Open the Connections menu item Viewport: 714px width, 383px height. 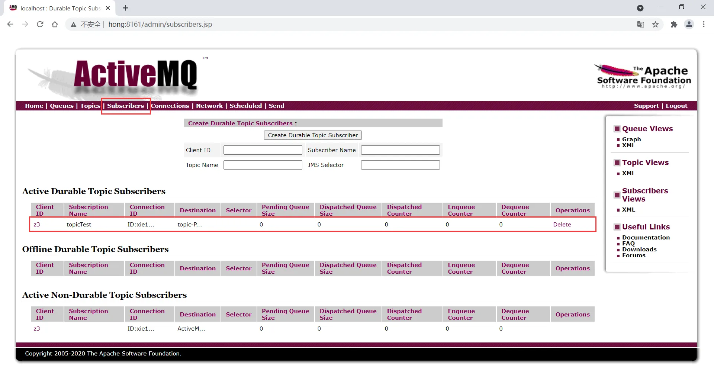pyautogui.click(x=170, y=106)
